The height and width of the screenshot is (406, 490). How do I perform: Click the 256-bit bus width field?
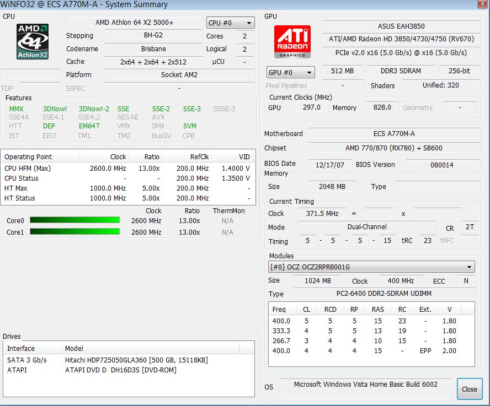(x=459, y=71)
